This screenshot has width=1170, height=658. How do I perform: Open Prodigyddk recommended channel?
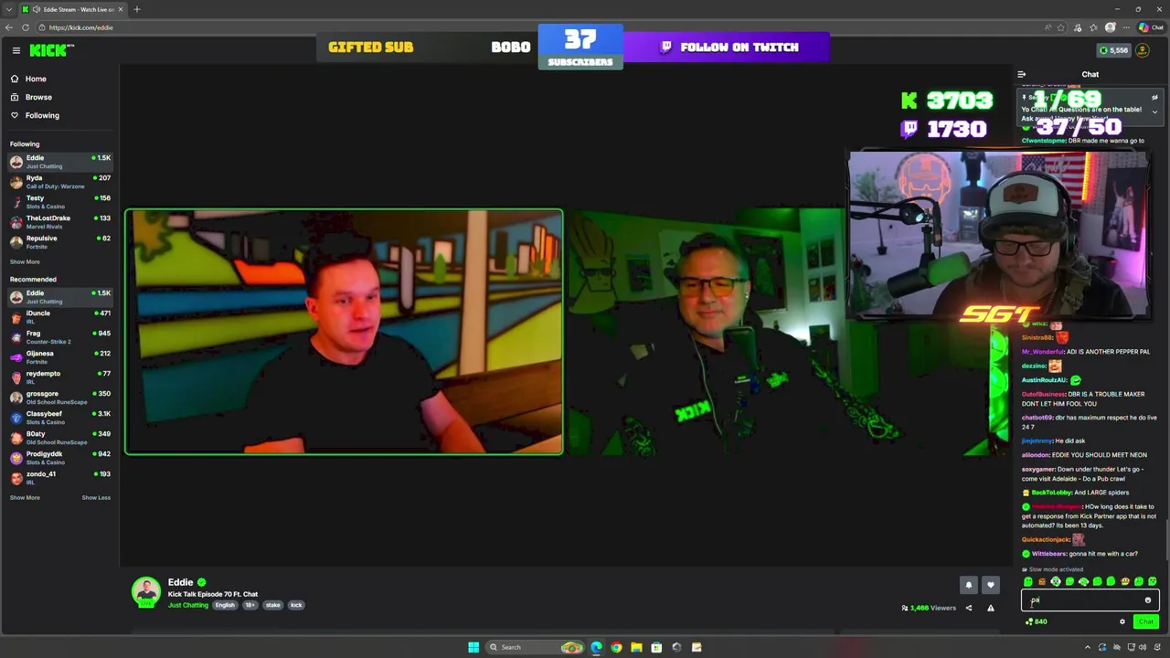(x=59, y=458)
